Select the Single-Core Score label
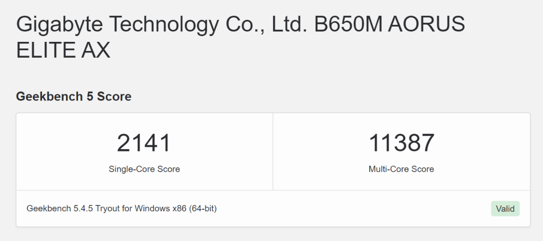The image size is (543, 241). point(144,169)
